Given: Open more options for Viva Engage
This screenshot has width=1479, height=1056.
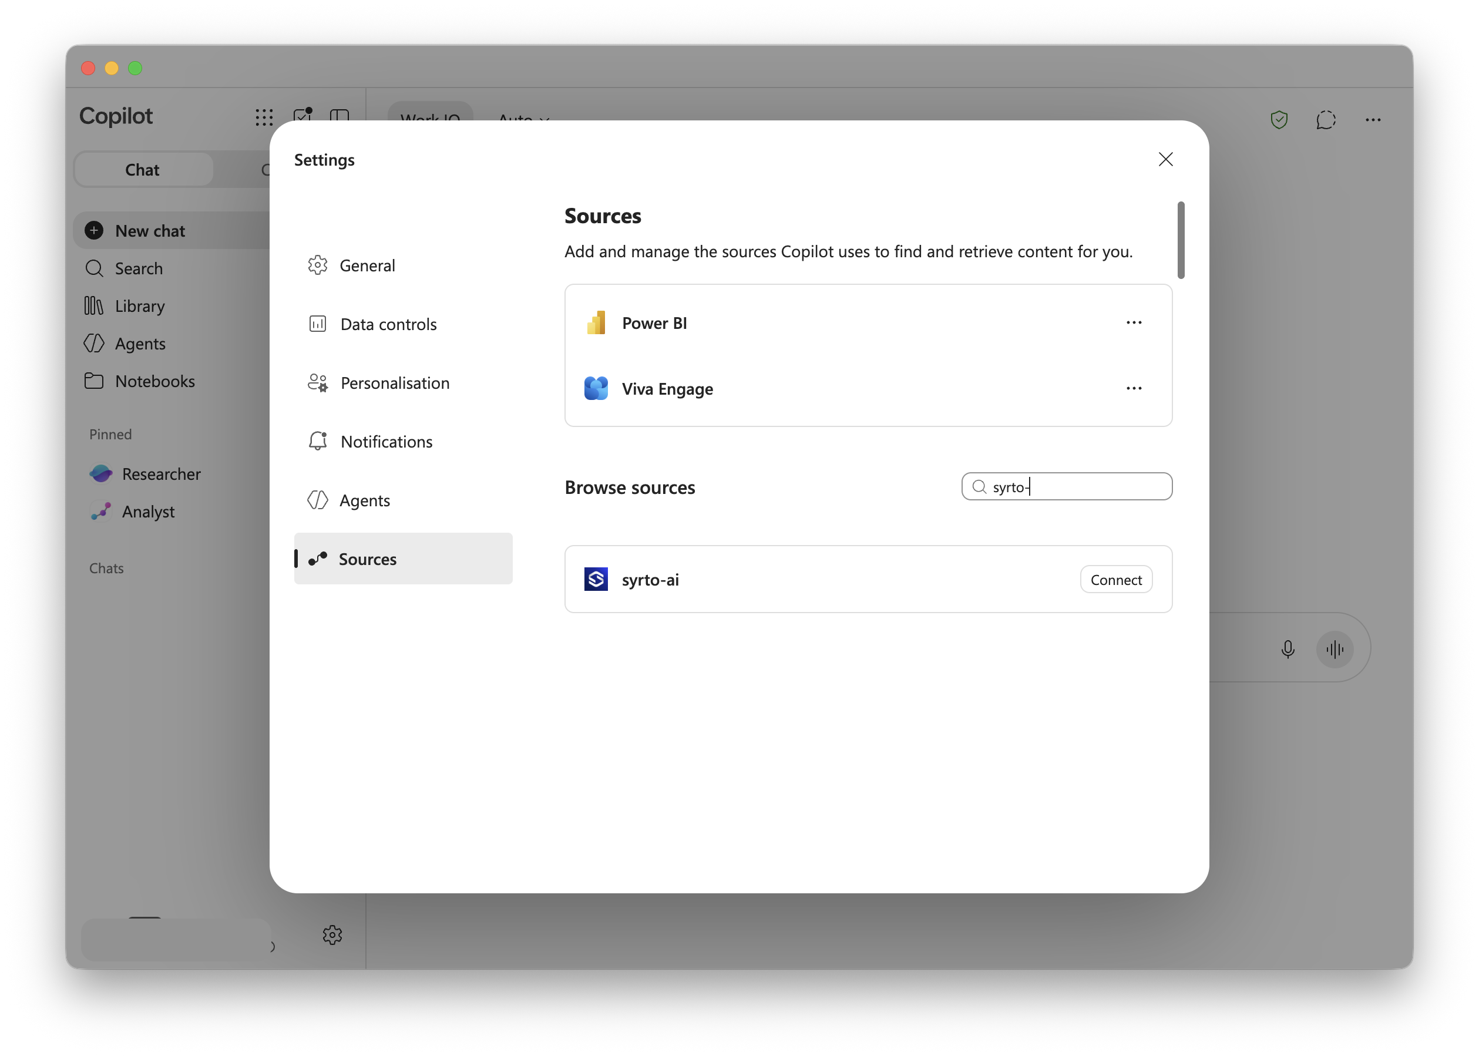Looking at the screenshot, I should click(x=1134, y=388).
